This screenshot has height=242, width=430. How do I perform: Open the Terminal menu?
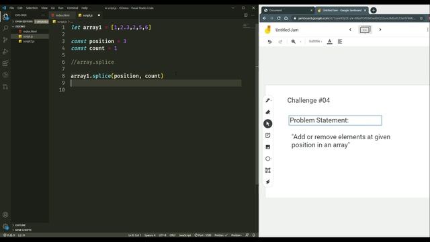(73, 8)
